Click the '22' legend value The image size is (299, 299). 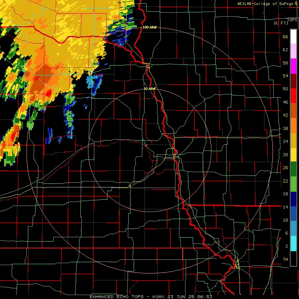(285, 181)
